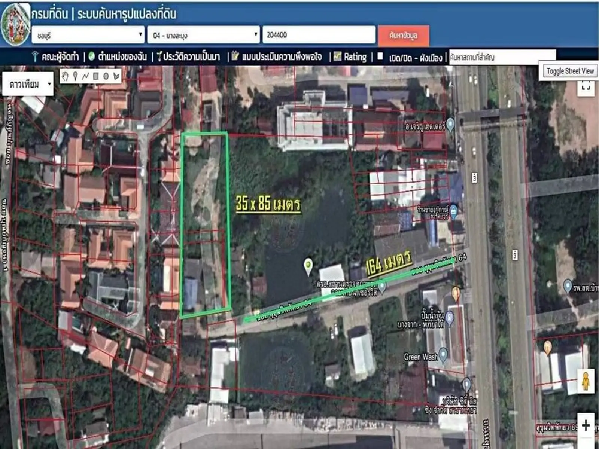599x449 pixels.
Task: Select the rectangle drawing tool
Action: coord(96,77)
